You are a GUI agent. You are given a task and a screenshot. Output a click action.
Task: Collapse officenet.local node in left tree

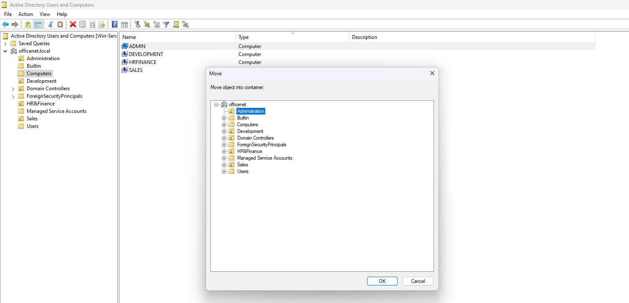point(5,51)
